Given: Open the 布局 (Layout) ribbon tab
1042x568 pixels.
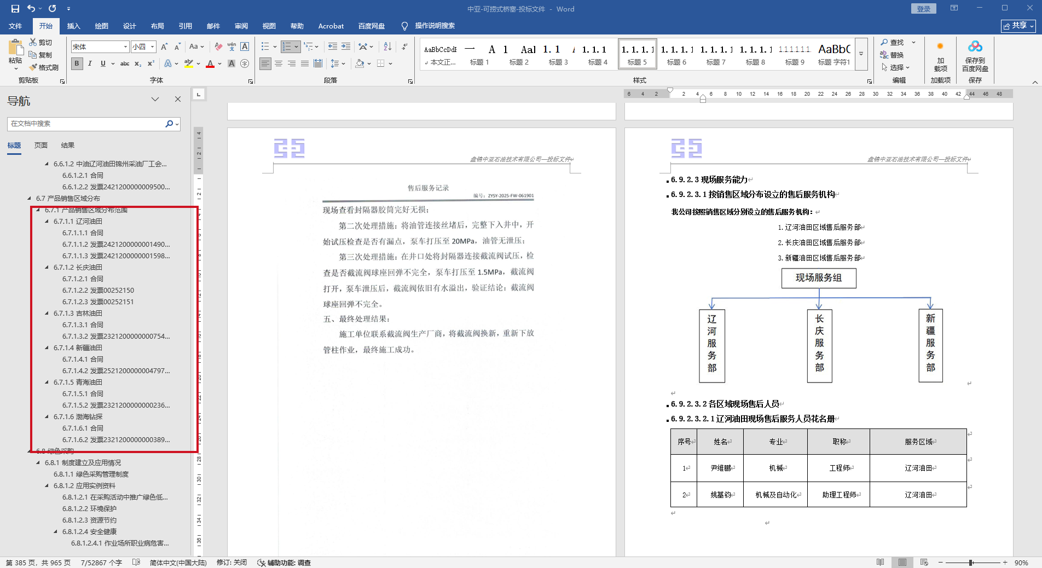Looking at the screenshot, I should tap(158, 26).
